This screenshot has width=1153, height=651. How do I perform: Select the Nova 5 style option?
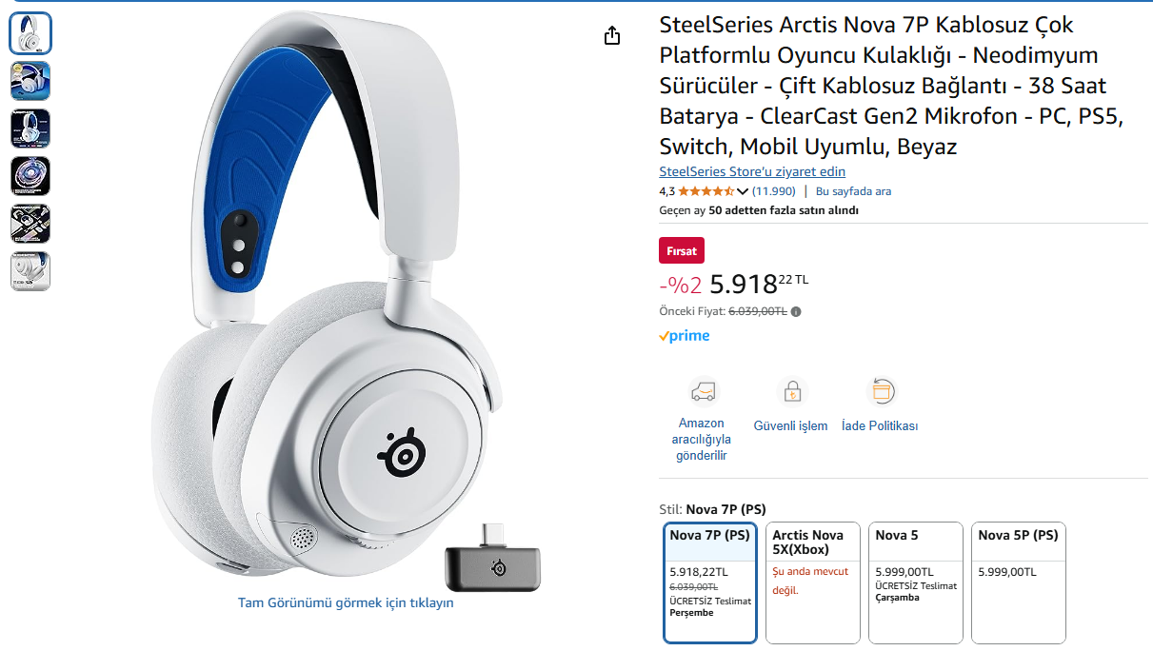tap(916, 582)
